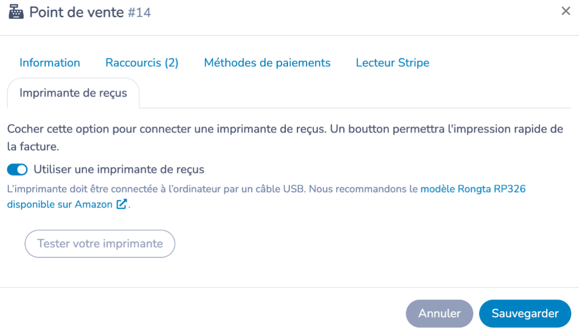Open the modèle Rongta RP326 link

pyautogui.click(x=473, y=189)
